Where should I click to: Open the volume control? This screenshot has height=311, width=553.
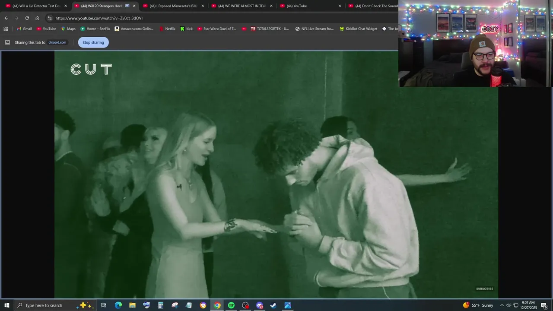[x=509, y=305]
